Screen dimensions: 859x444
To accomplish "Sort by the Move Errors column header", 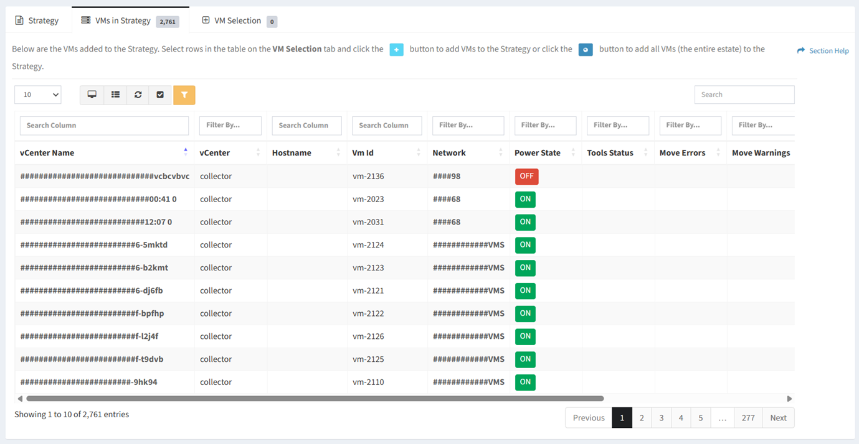I will click(690, 152).
